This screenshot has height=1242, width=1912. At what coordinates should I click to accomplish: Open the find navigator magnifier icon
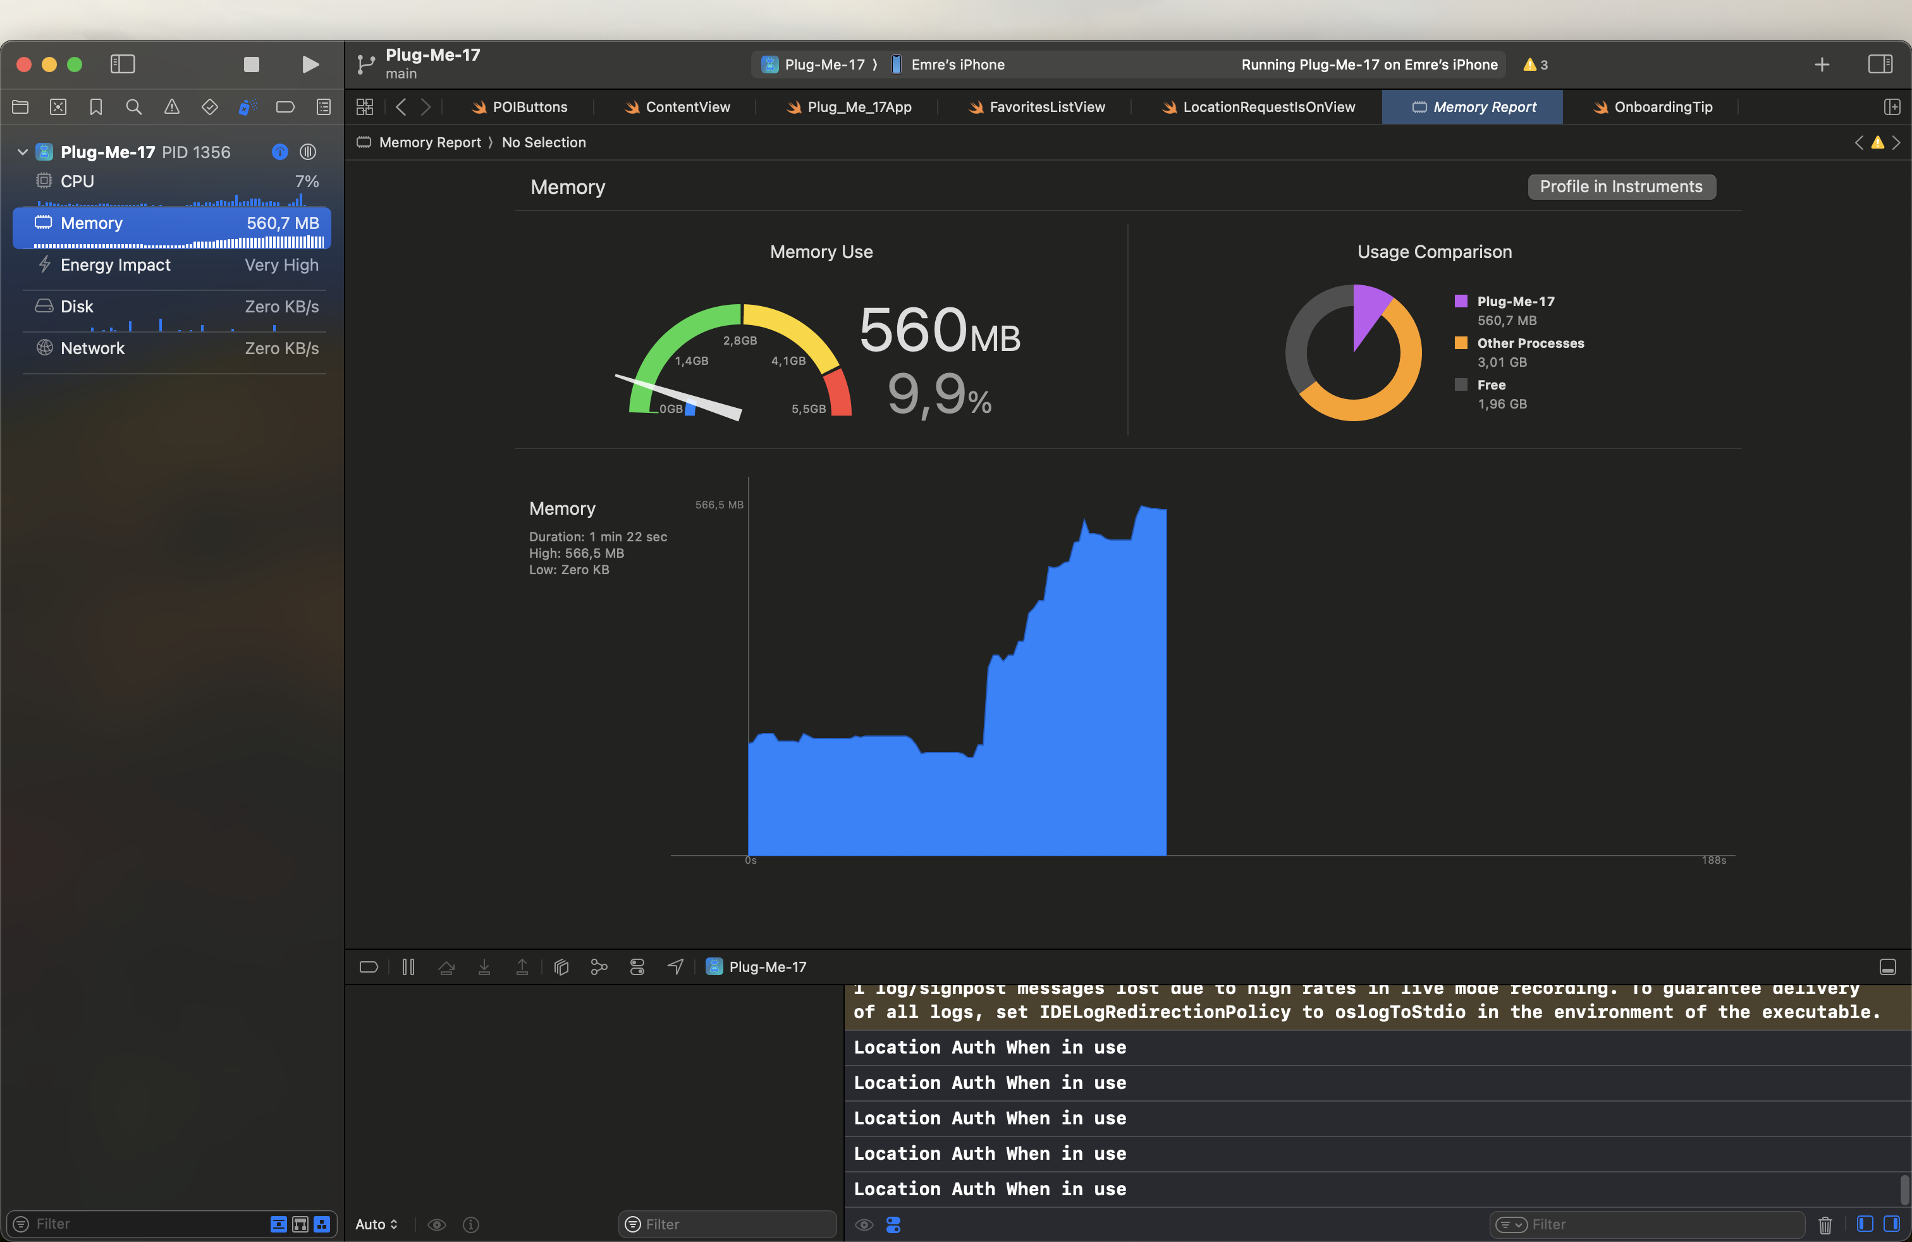click(134, 107)
